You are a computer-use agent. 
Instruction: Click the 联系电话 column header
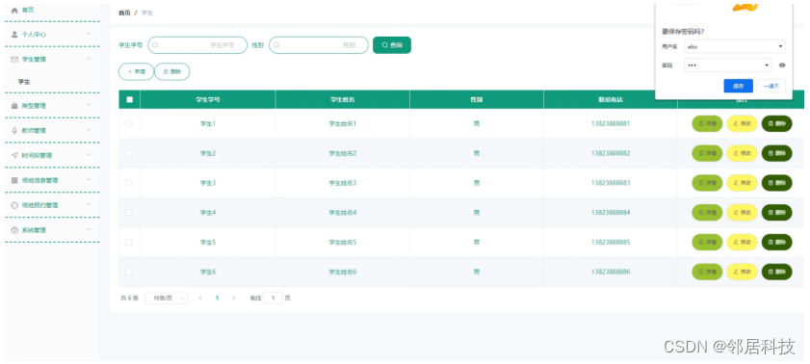(x=611, y=99)
